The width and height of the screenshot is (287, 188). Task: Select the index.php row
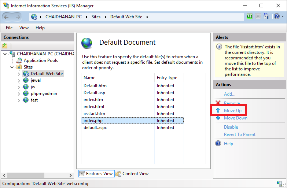(x=133, y=121)
